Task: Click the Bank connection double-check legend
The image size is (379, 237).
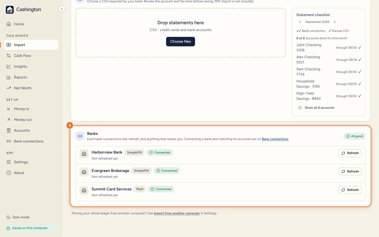Action: pos(311,31)
